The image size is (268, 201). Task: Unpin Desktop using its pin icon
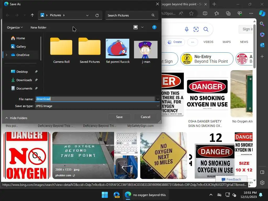pos(36,72)
